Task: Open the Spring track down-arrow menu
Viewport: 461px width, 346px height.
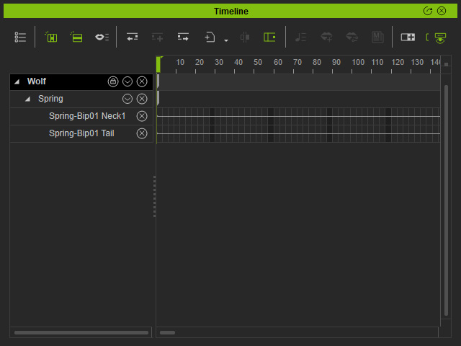Action: [x=127, y=99]
